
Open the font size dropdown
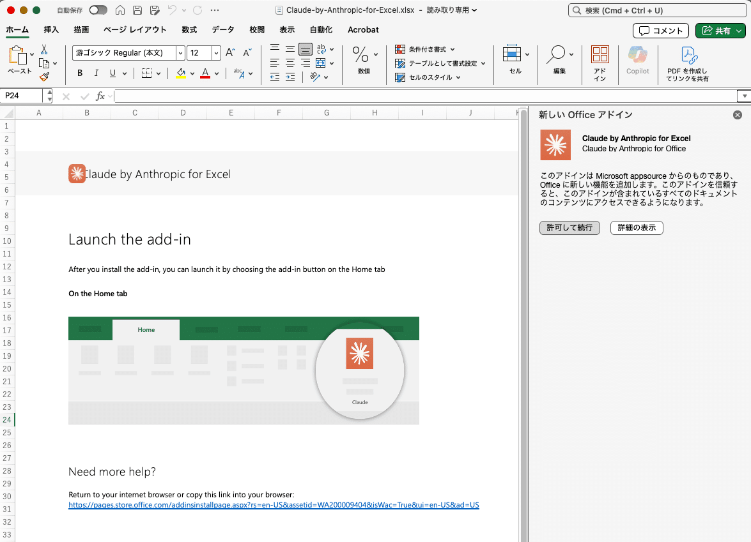pos(216,52)
